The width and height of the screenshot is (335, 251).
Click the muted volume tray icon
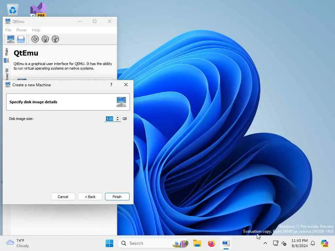click(284, 243)
